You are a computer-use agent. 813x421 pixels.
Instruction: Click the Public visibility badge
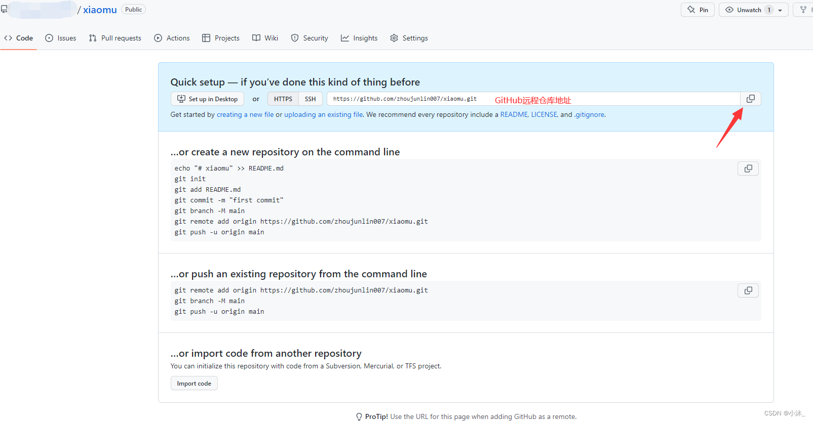[x=134, y=10]
